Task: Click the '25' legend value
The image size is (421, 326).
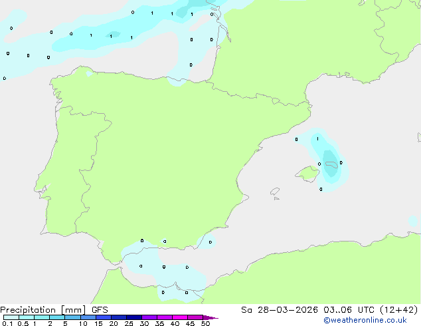Action: click(x=129, y=323)
